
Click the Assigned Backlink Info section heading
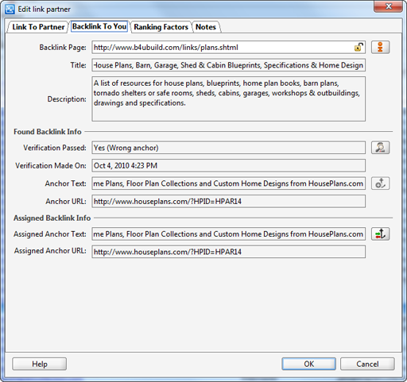52,218
